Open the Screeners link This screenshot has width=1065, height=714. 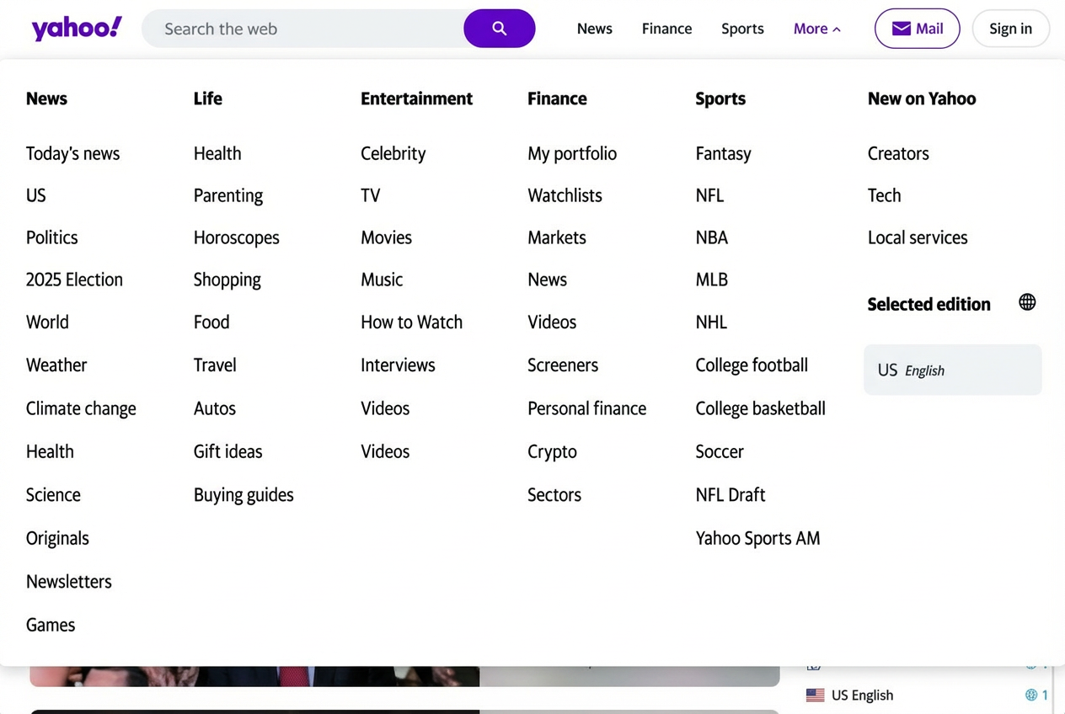(563, 365)
